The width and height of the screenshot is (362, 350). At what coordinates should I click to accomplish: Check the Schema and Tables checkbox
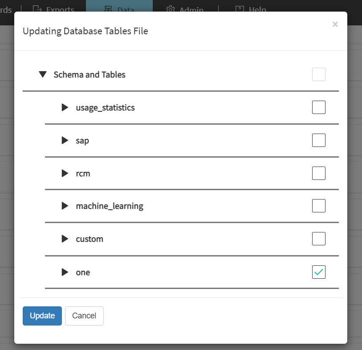pos(319,74)
